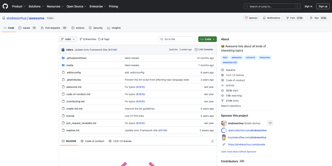The height and width of the screenshot is (166, 332).
Task: Click the GitHub logo in the header
Action: 5,6
